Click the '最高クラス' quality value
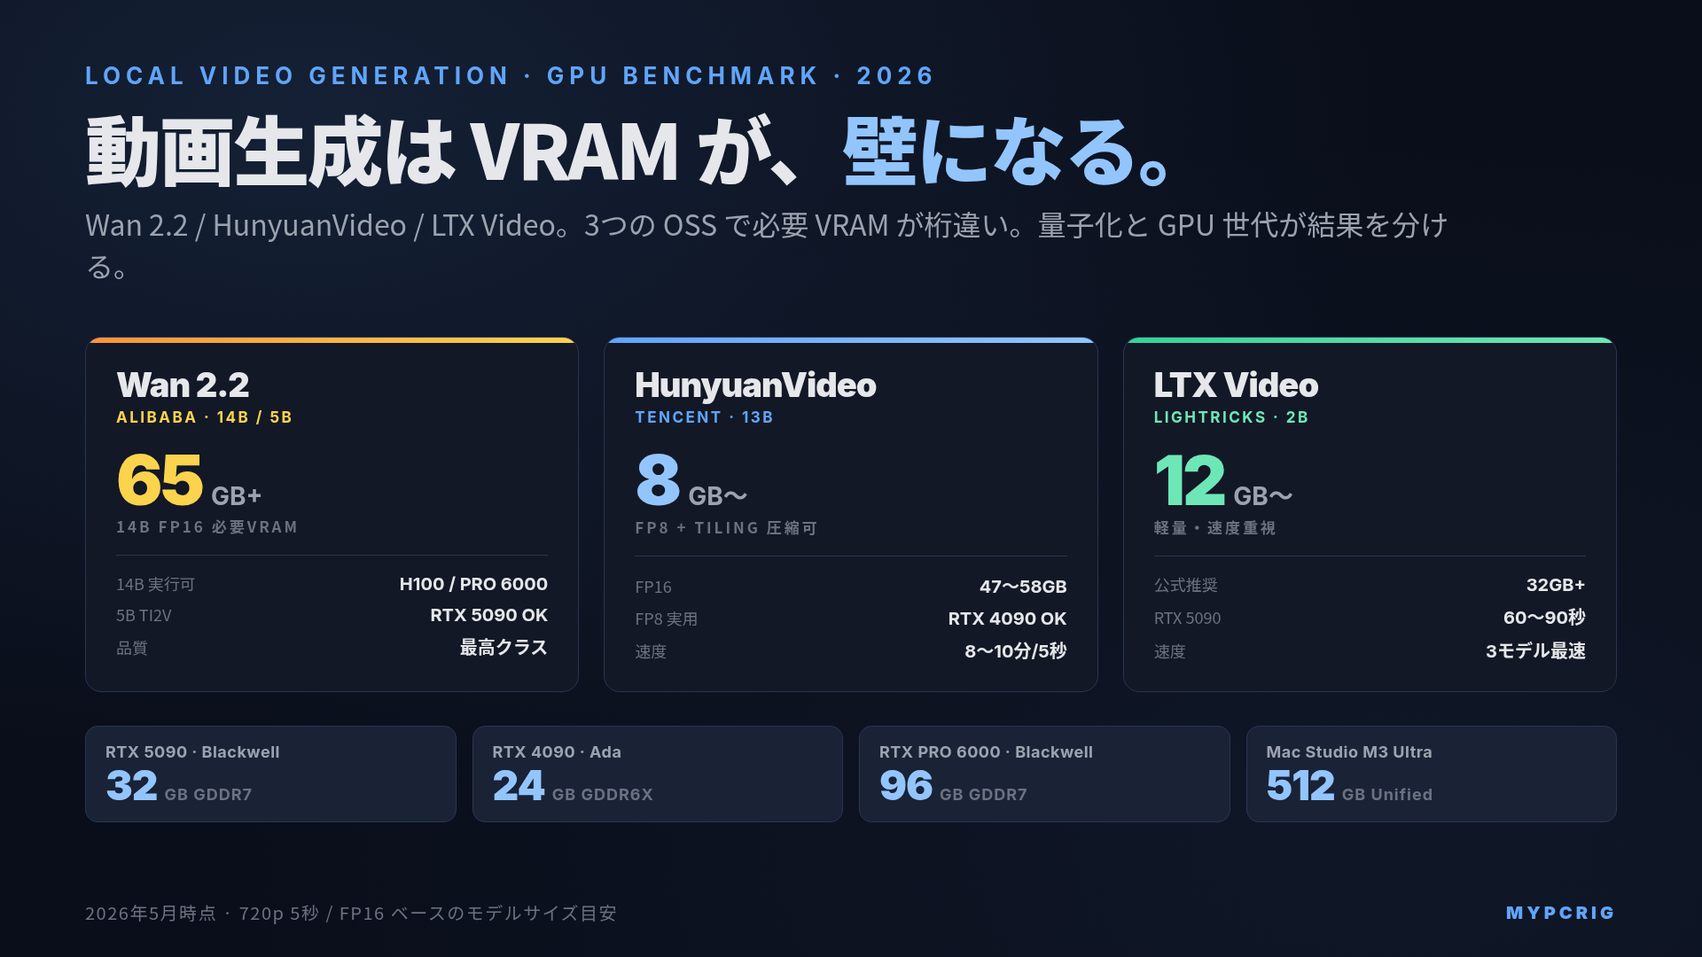 (504, 648)
